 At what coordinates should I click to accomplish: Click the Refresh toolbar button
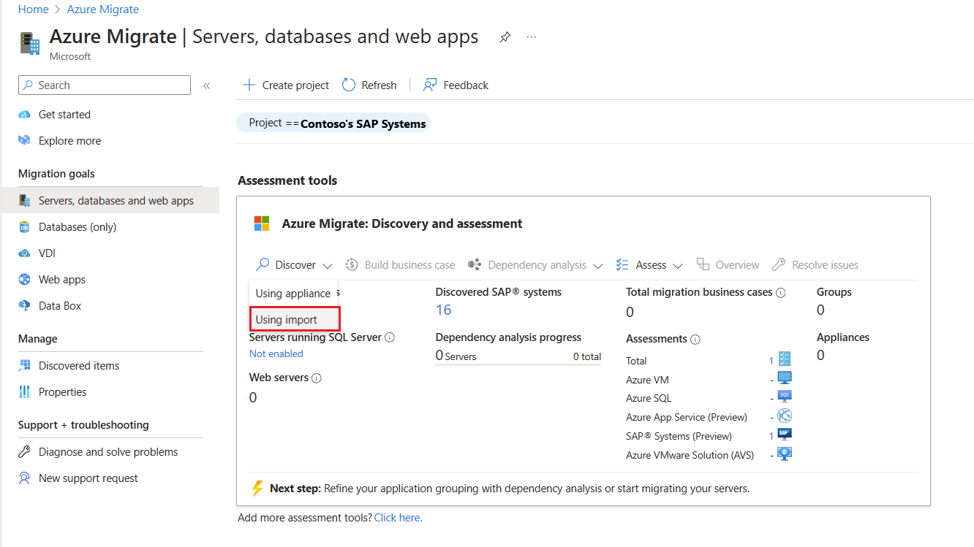369,85
